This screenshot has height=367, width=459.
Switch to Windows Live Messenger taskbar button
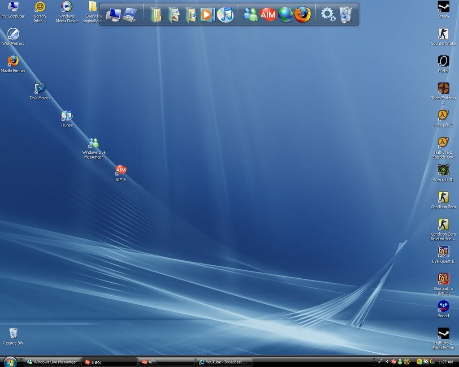[52, 362]
